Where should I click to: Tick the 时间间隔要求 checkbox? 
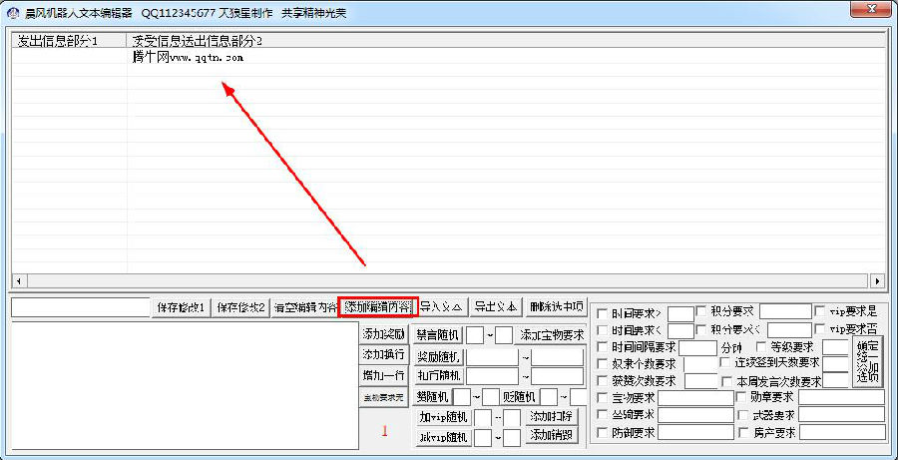coord(601,347)
